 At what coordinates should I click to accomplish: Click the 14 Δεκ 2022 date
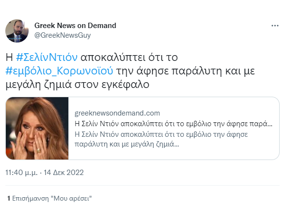(x=63, y=173)
